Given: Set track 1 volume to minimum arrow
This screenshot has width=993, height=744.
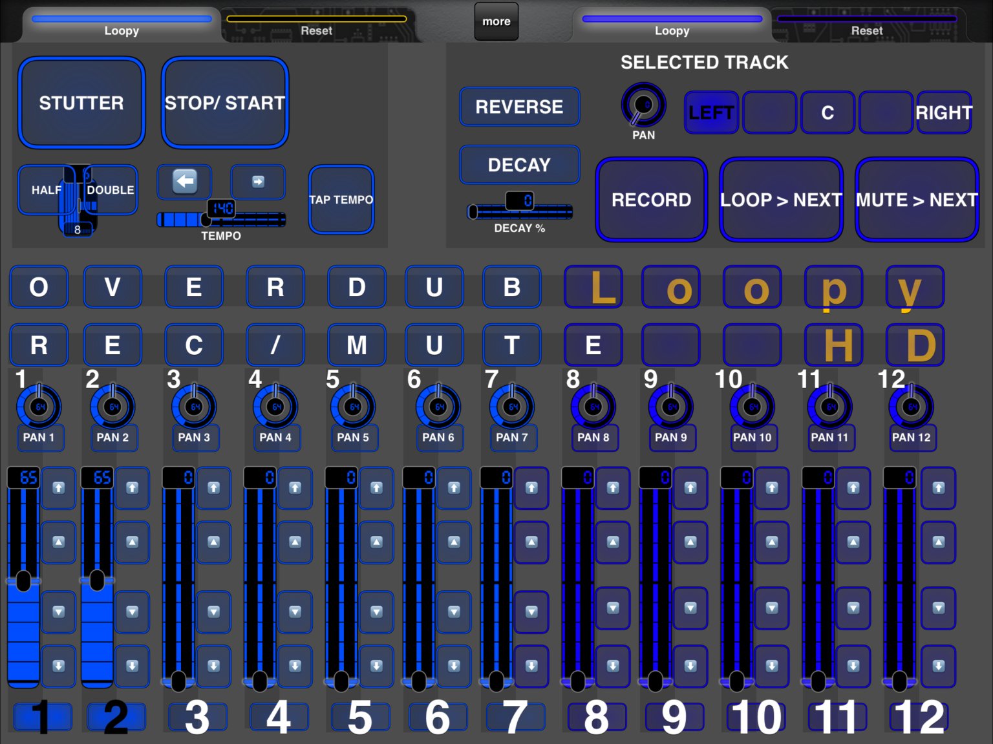Looking at the screenshot, I should tap(59, 666).
